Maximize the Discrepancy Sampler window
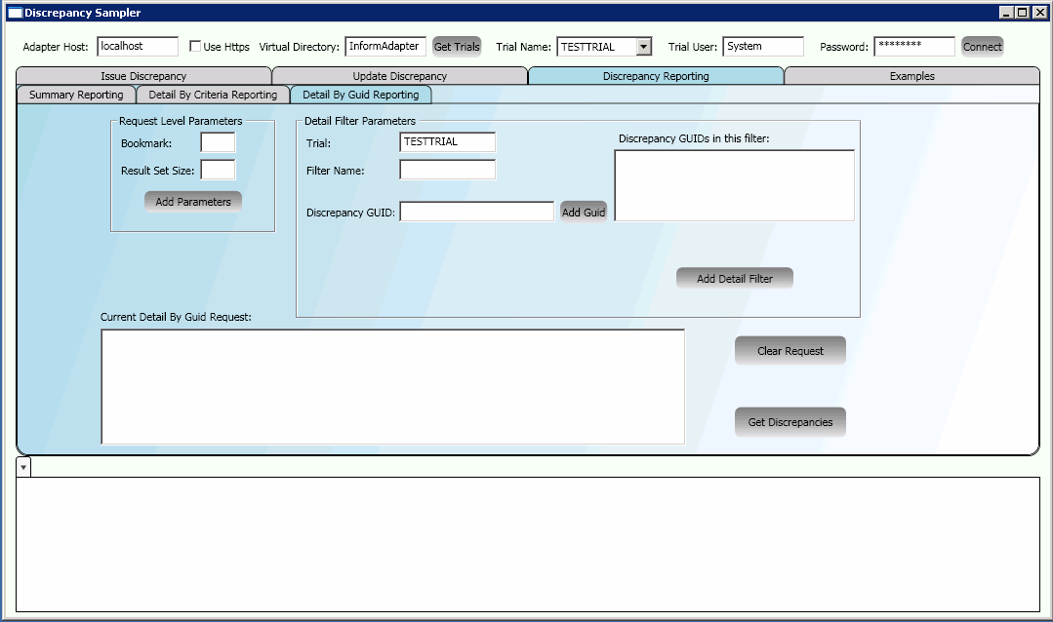The width and height of the screenshot is (1053, 622). 1022,12
